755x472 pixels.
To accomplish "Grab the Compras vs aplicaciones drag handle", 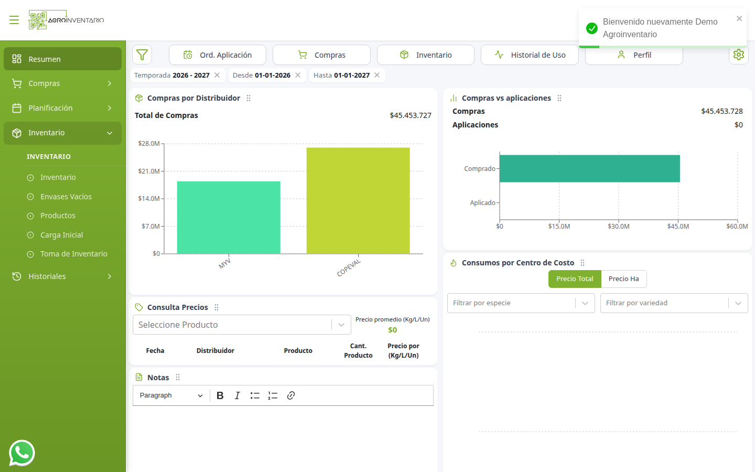I will tap(559, 98).
